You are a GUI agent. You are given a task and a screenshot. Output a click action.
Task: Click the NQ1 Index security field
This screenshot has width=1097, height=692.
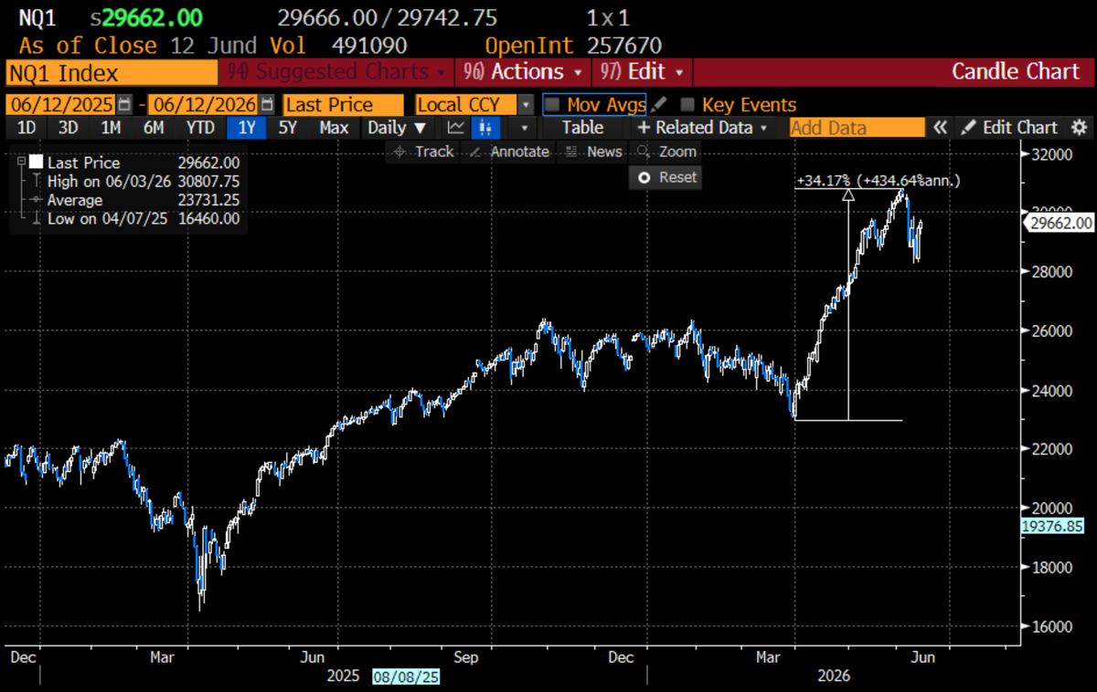(112, 72)
